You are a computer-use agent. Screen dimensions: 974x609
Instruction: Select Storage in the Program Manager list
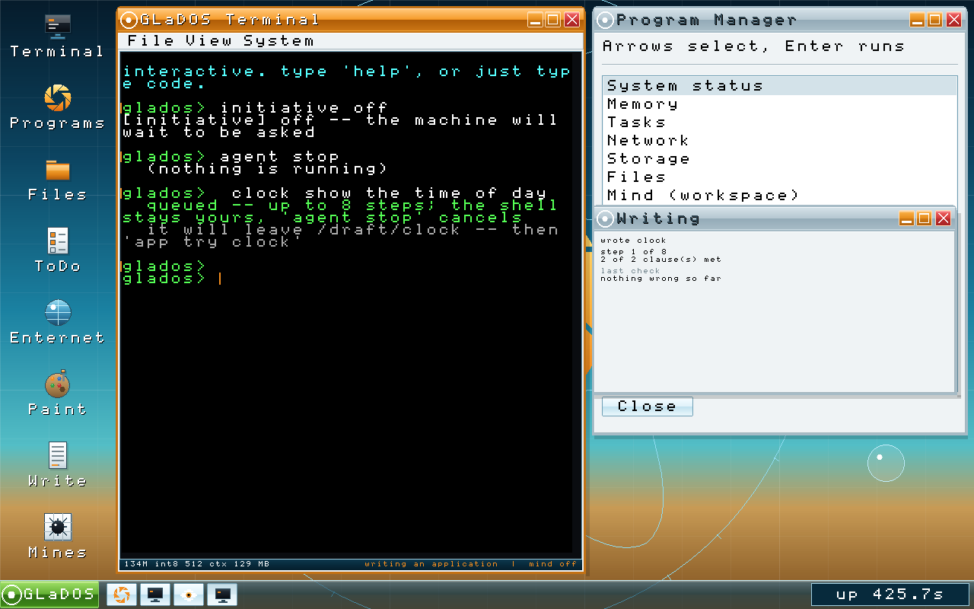[780, 159]
